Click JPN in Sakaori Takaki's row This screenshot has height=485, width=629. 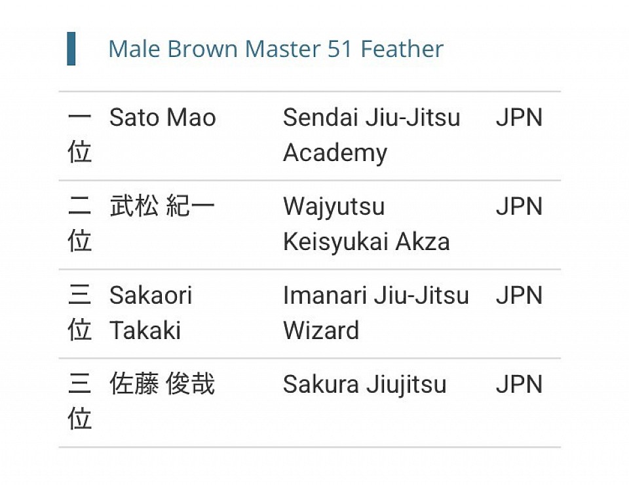coord(519,295)
